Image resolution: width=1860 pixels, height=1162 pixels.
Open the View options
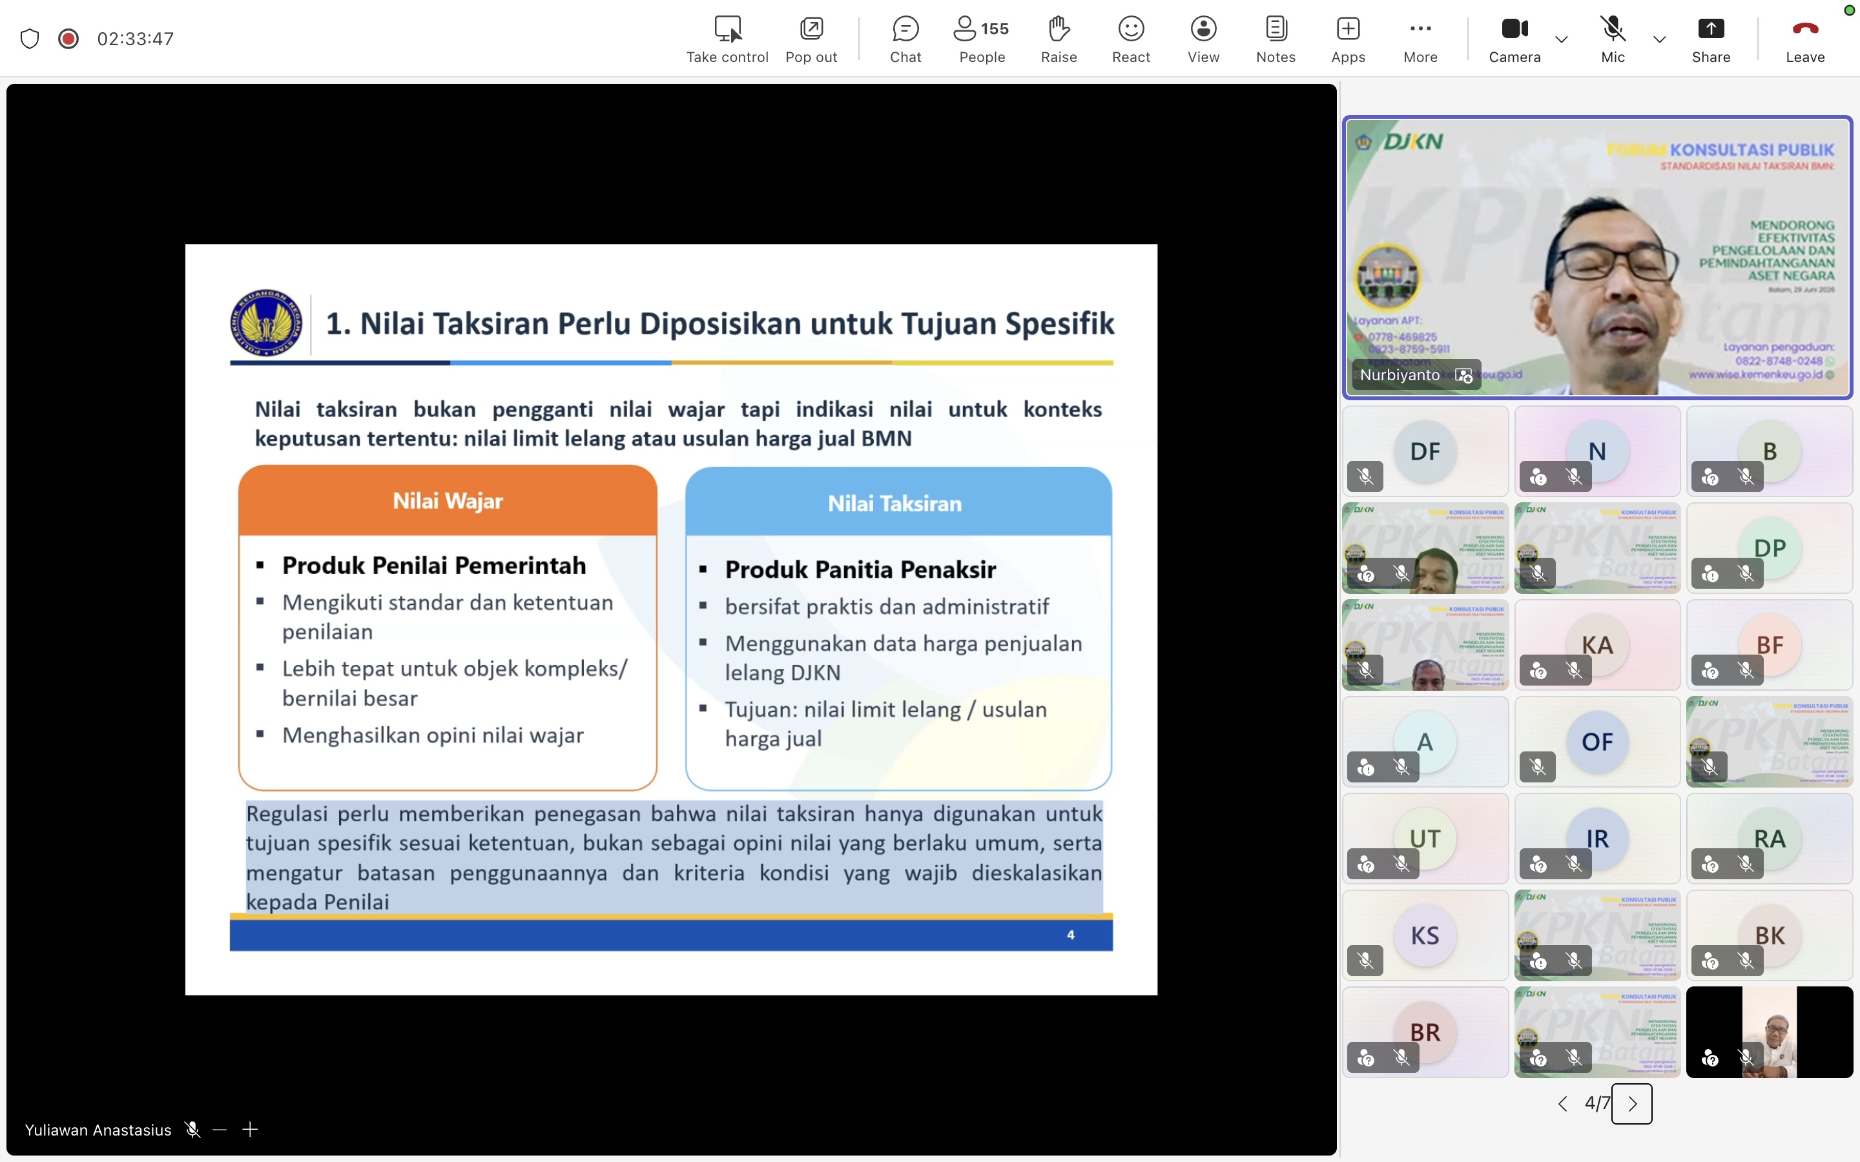pyautogui.click(x=1203, y=39)
